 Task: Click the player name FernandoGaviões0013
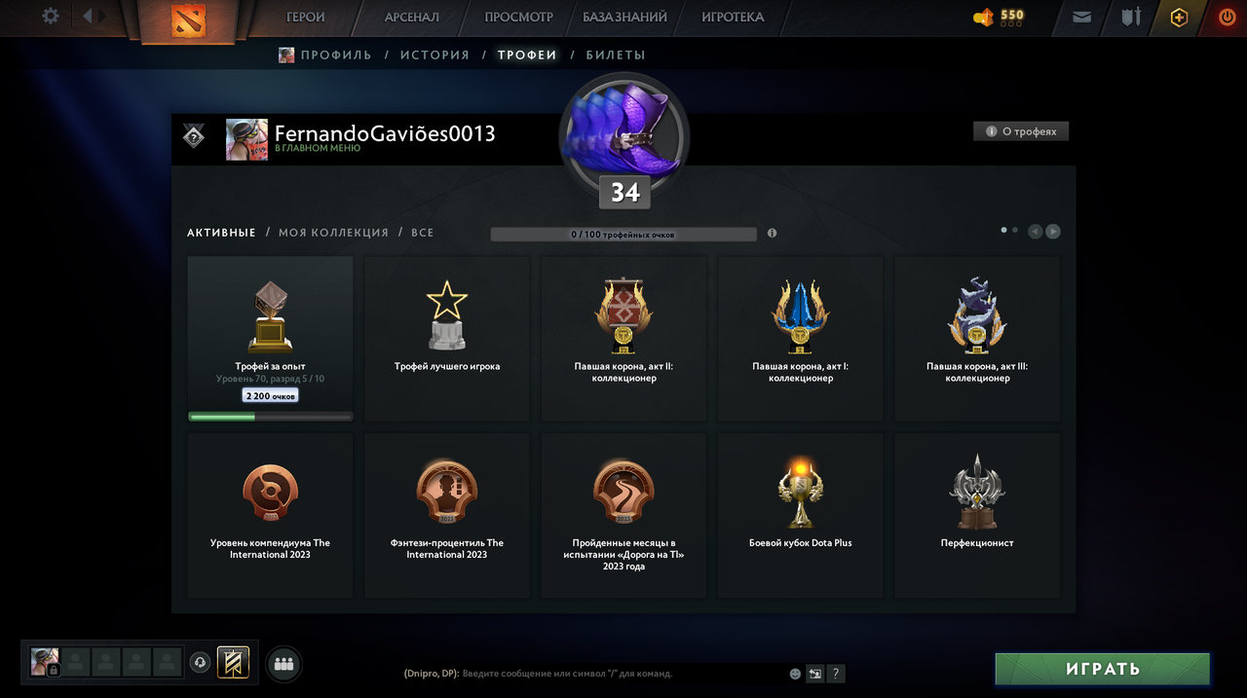click(385, 133)
